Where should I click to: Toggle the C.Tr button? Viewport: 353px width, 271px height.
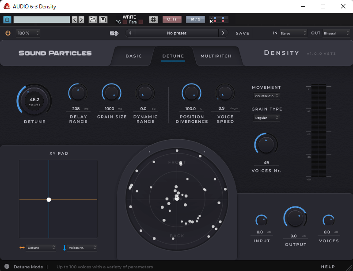172,19
